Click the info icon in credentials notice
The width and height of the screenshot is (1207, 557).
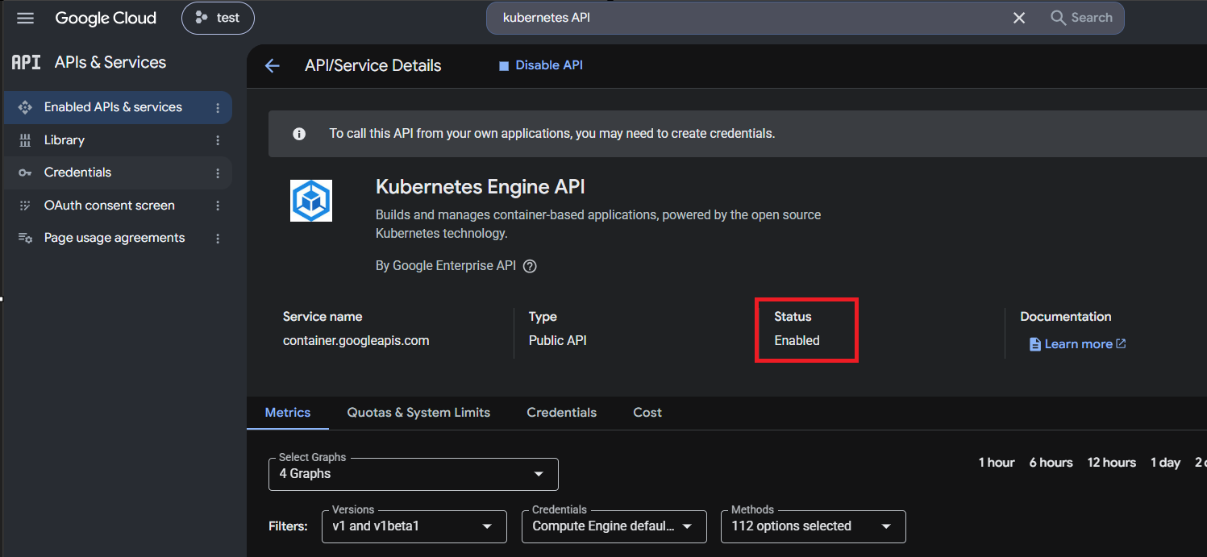[x=299, y=134]
